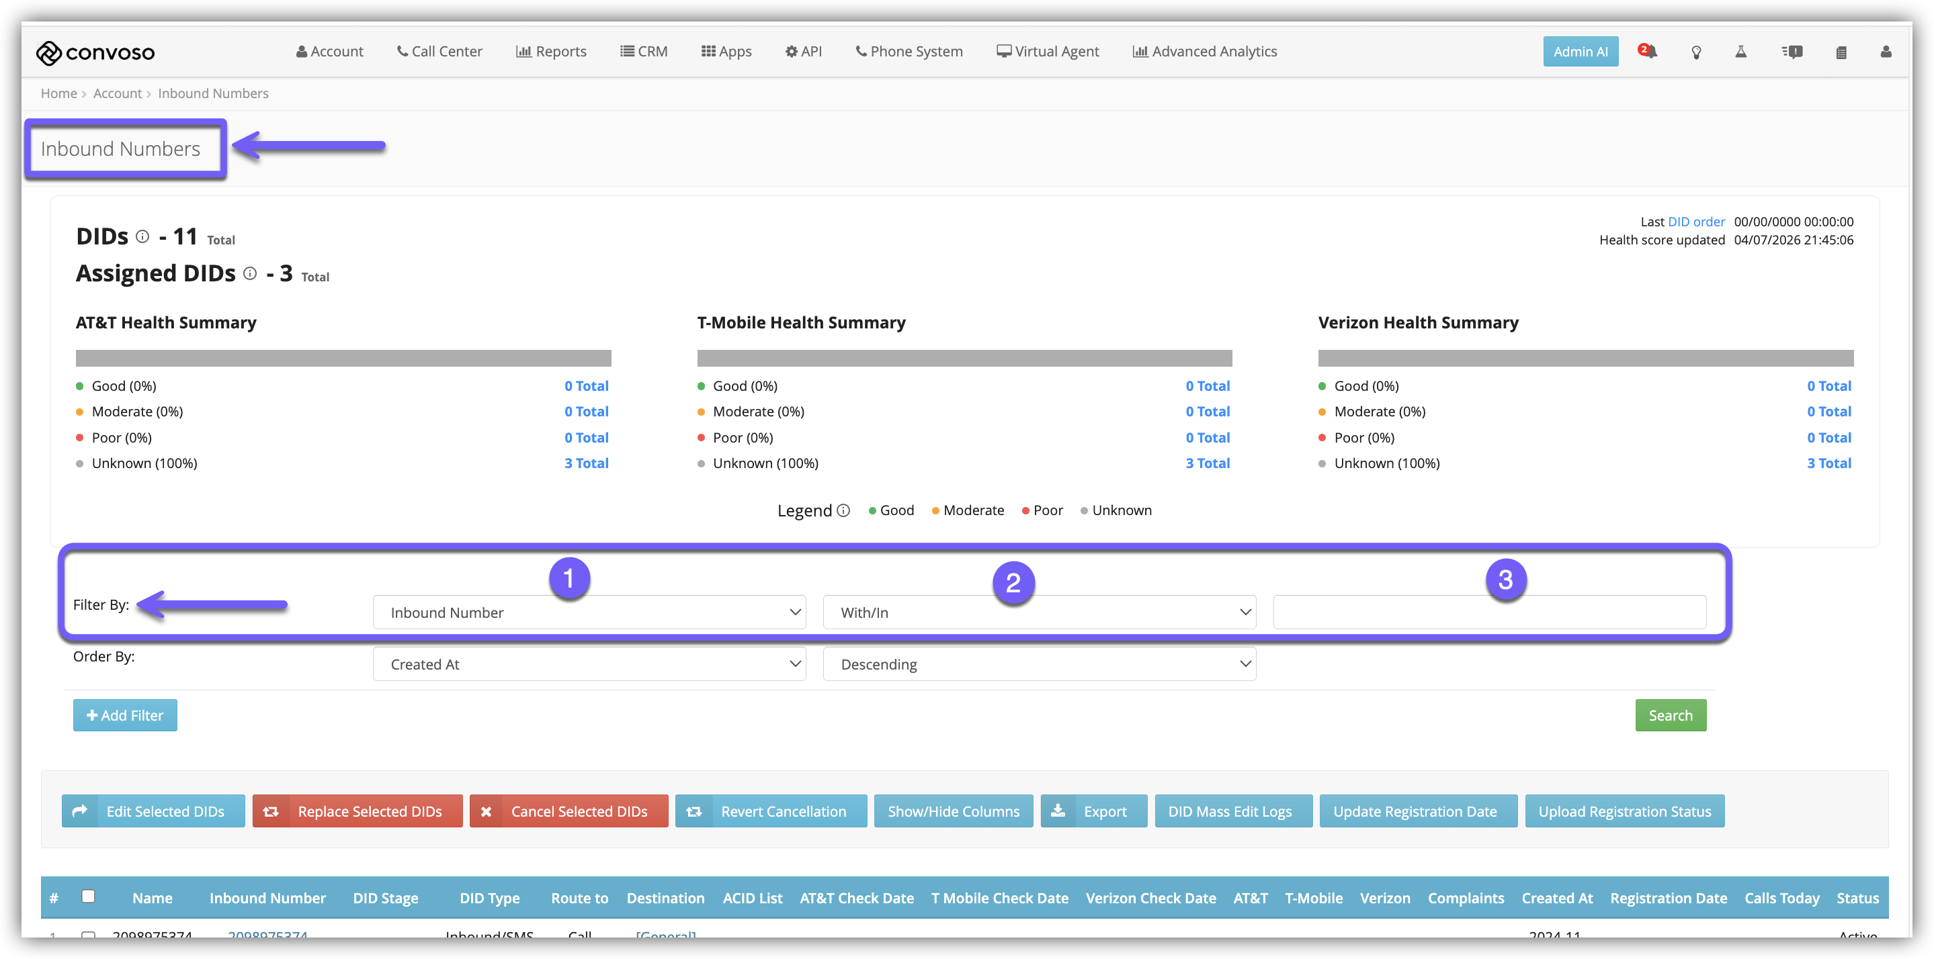Toggle the select-all checkbox in table header

(x=89, y=896)
